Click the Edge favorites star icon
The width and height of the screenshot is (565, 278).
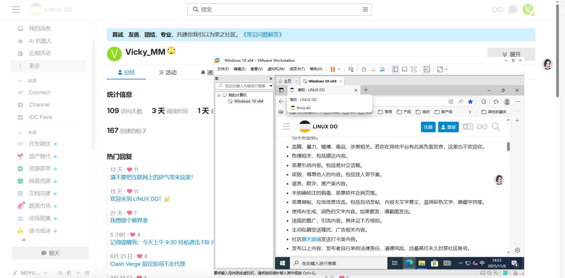(x=470, y=102)
